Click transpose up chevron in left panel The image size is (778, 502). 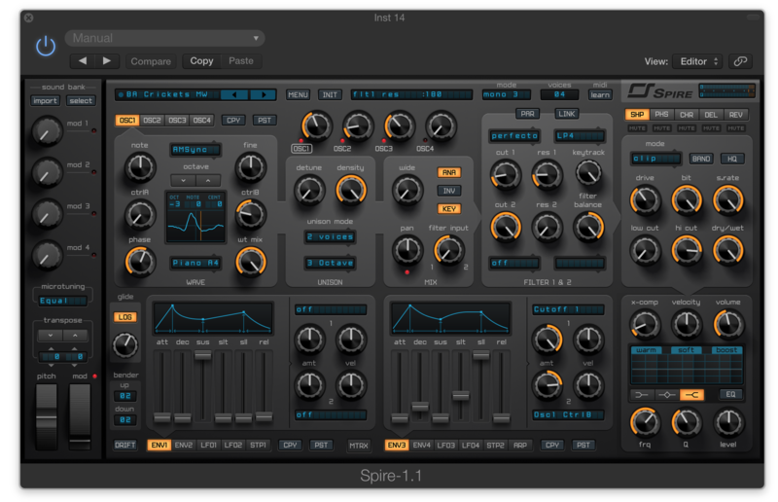tap(75, 336)
